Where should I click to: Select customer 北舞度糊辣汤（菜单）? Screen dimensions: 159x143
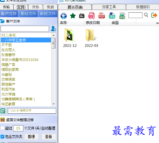26,99
